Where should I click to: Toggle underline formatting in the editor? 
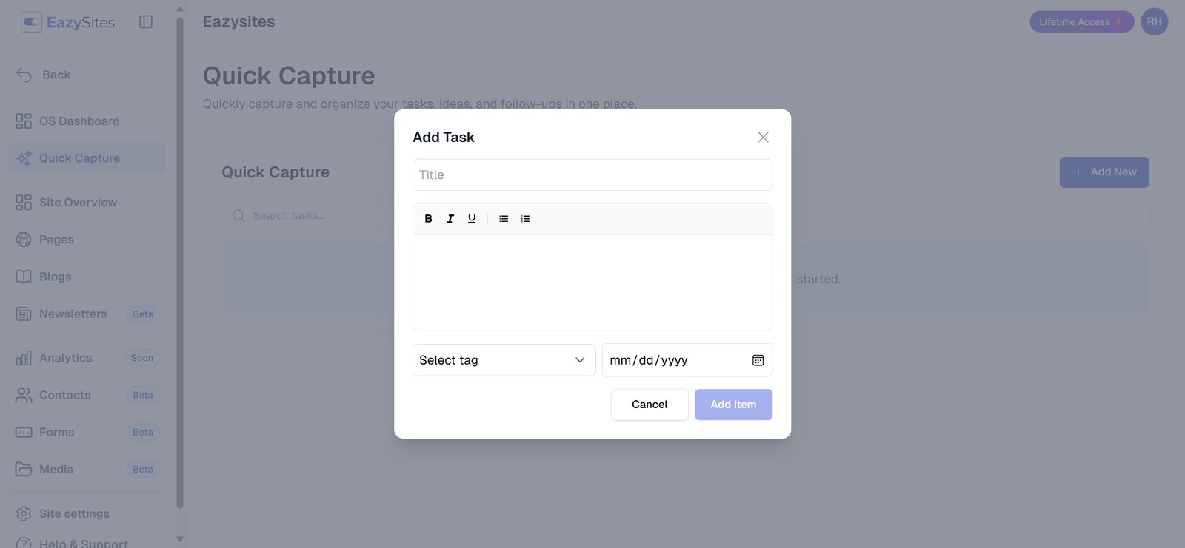point(472,219)
